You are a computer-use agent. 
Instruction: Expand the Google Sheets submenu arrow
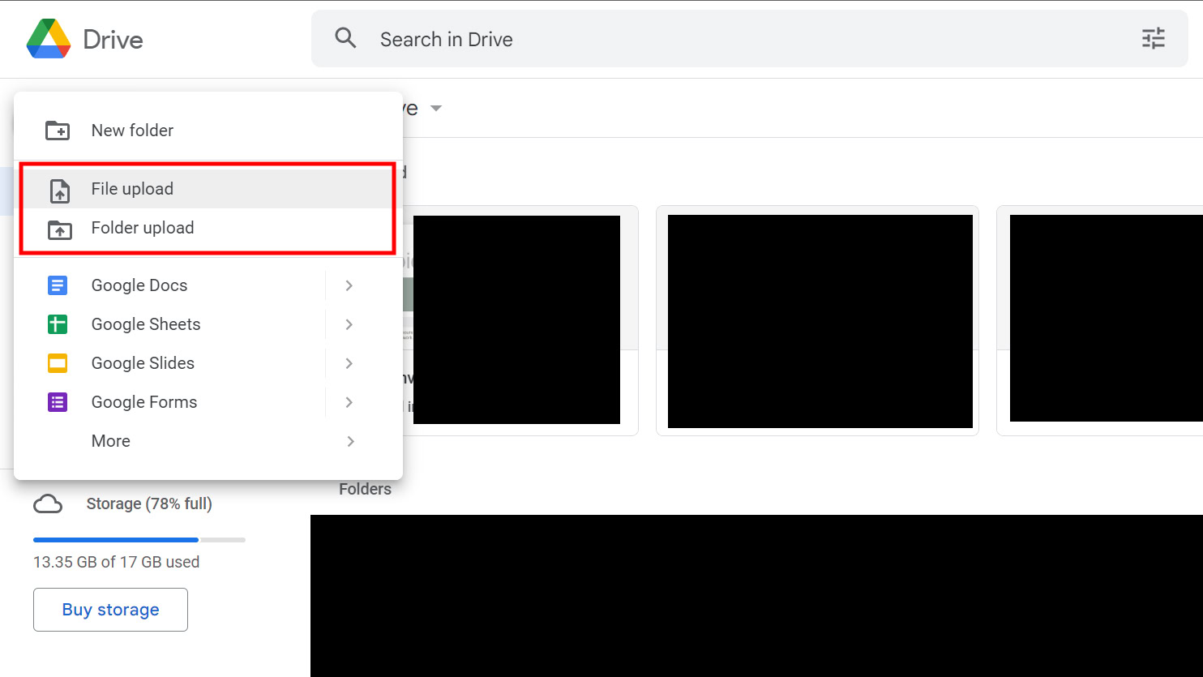349,324
